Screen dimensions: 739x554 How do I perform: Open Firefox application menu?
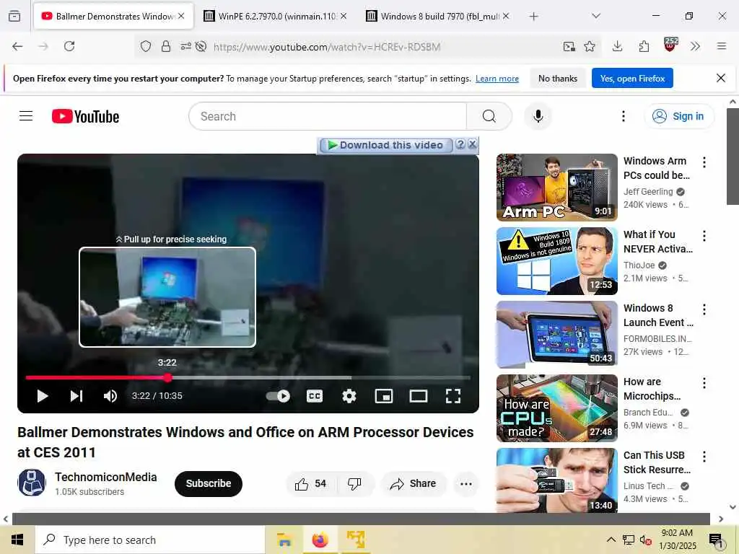click(721, 46)
